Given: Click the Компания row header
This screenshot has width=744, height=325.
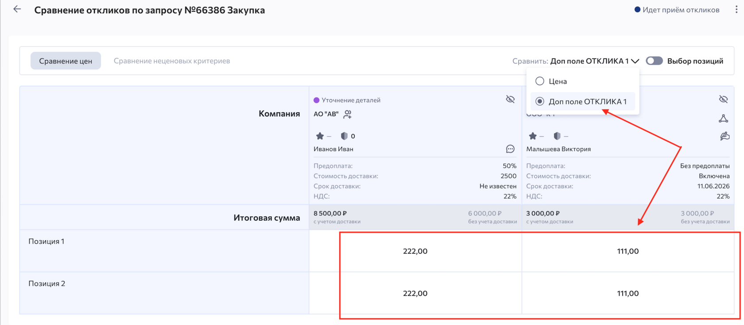Looking at the screenshot, I should tap(279, 114).
